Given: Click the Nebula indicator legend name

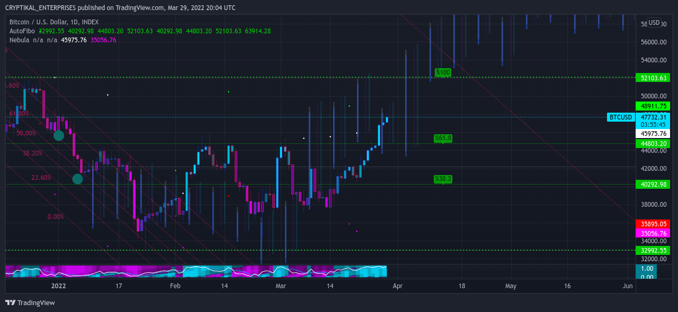Looking at the screenshot, I should tap(20, 40).
